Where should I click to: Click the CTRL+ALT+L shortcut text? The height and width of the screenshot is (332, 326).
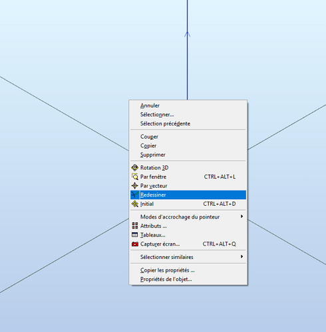pyautogui.click(x=220, y=177)
